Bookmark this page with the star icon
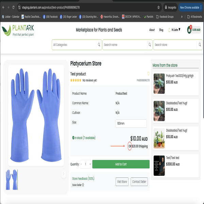 click(x=158, y=7)
